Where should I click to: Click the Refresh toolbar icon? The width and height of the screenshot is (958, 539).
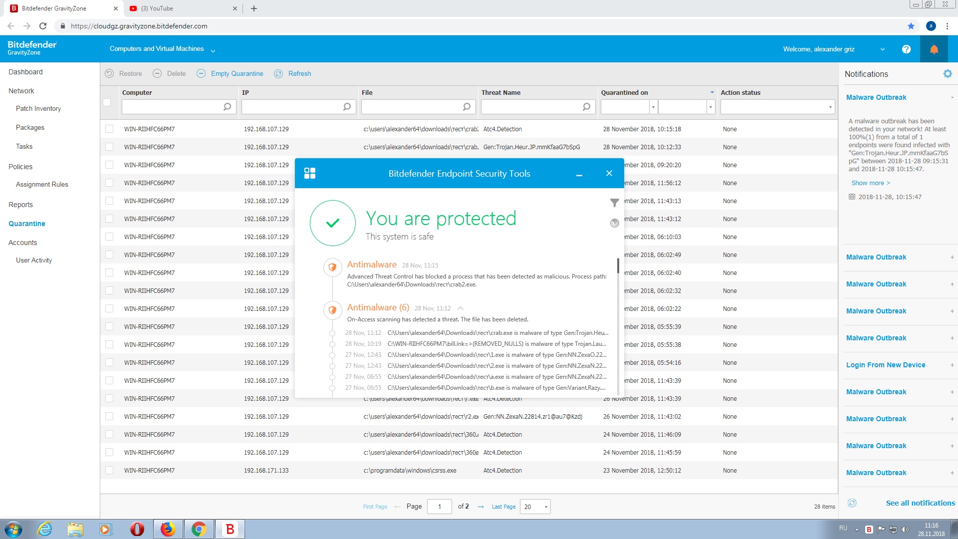[278, 73]
